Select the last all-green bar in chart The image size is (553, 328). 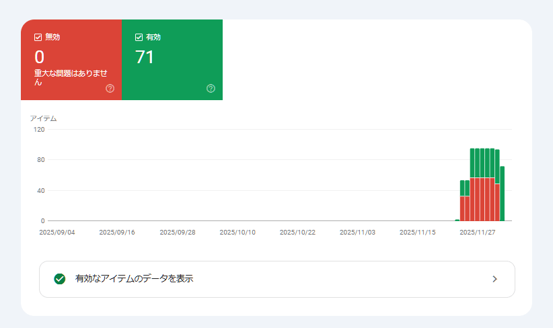[503, 194]
